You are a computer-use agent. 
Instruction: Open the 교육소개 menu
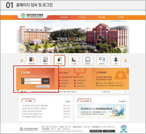64,17
